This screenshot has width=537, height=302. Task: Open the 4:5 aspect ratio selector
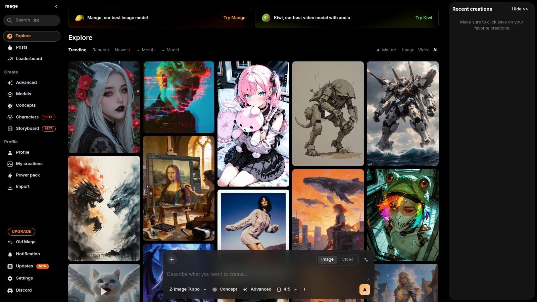[287, 289]
